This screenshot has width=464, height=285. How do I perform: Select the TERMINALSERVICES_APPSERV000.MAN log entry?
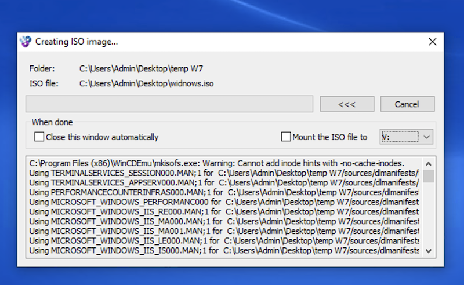pyautogui.click(x=223, y=182)
